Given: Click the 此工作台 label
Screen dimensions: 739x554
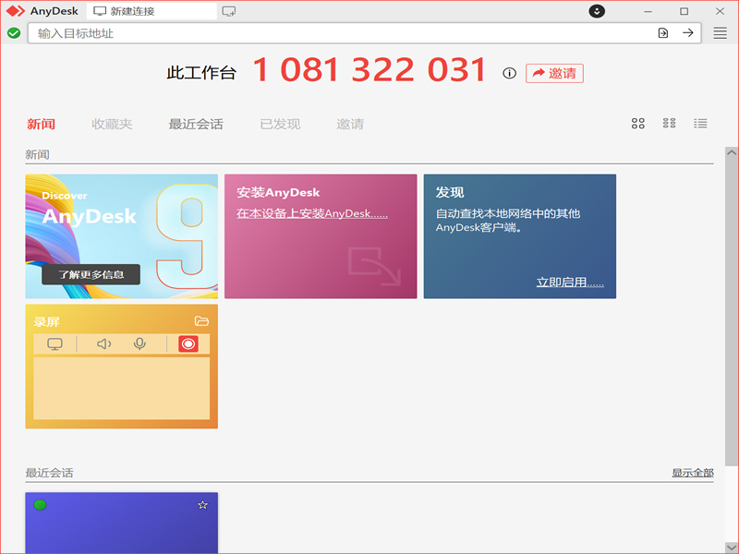Looking at the screenshot, I should 201,73.
